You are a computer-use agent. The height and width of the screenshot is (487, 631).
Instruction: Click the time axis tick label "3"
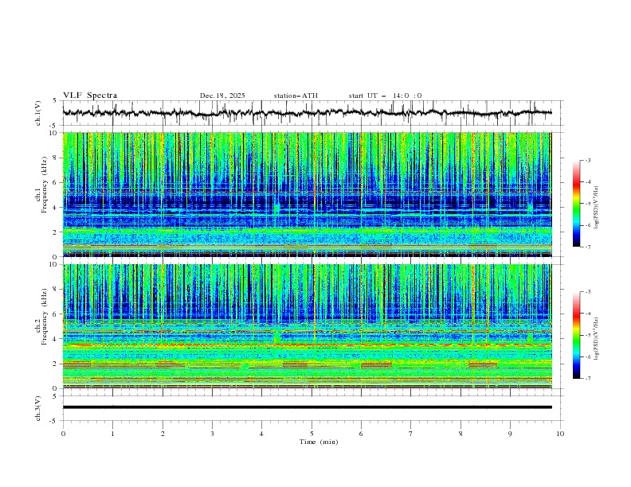[212, 434]
